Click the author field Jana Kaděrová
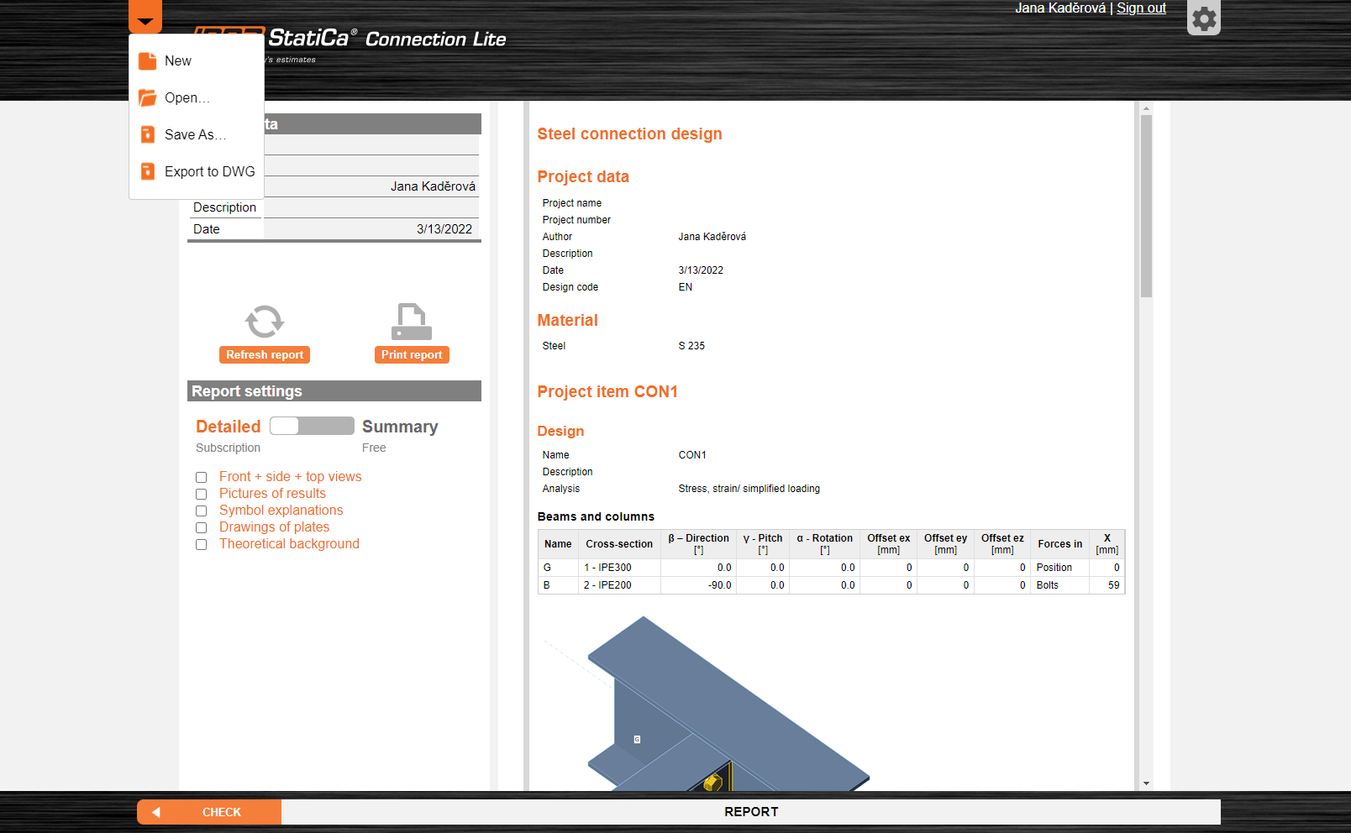The image size is (1351, 833). 371,186
